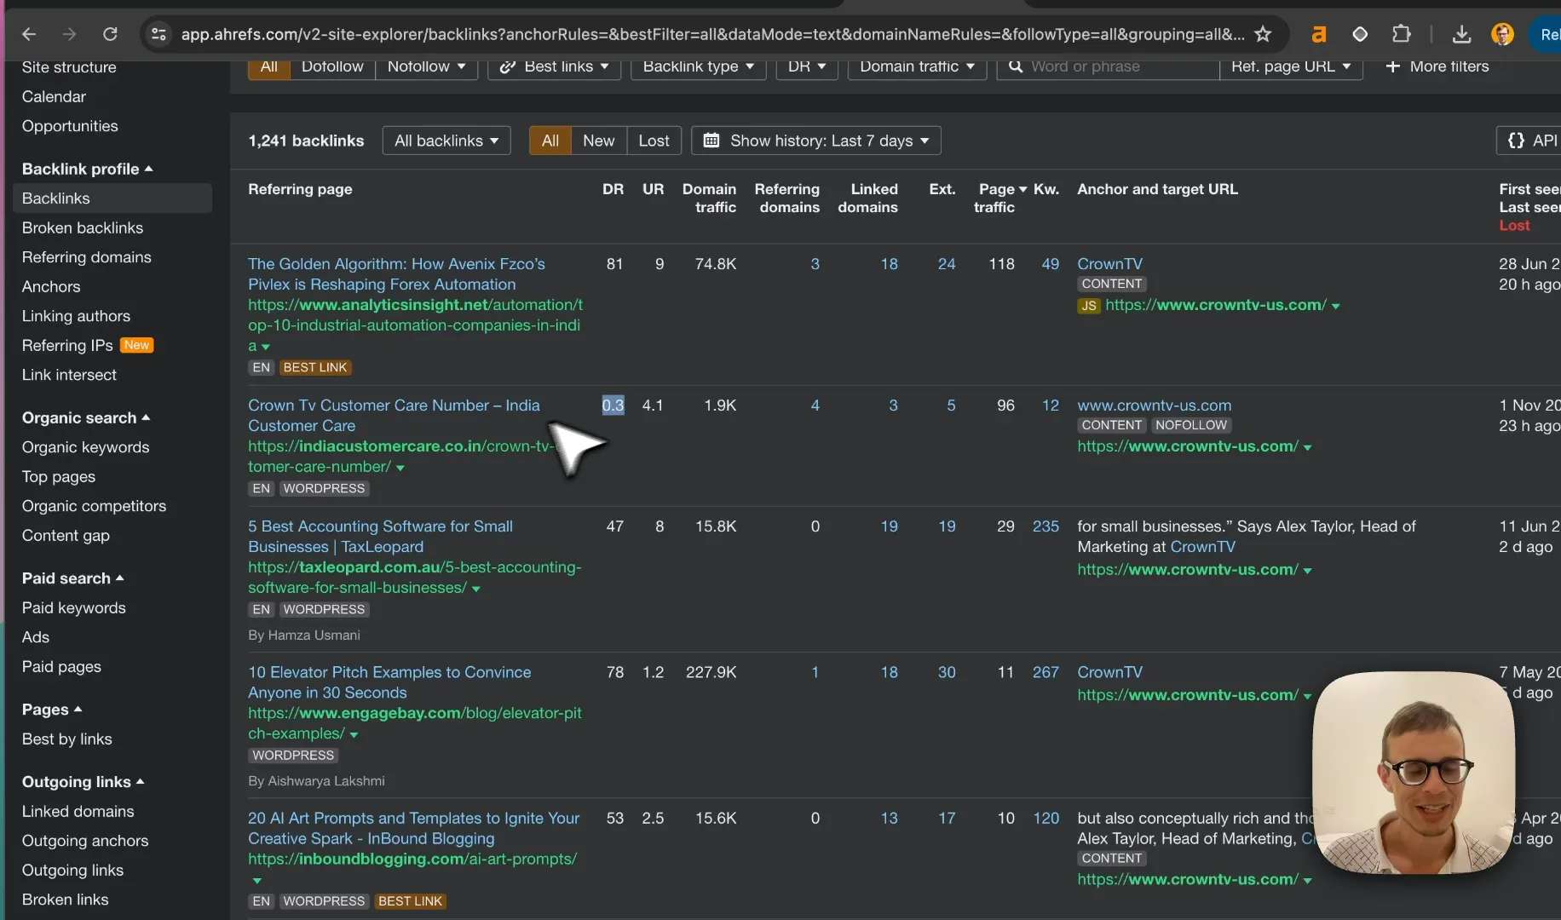Bookmark this page with star icon
The height and width of the screenshot is (920, 1561).
click(x=1263, y=34)
